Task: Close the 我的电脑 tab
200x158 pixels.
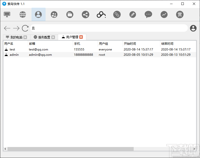Action: [25, 37]
